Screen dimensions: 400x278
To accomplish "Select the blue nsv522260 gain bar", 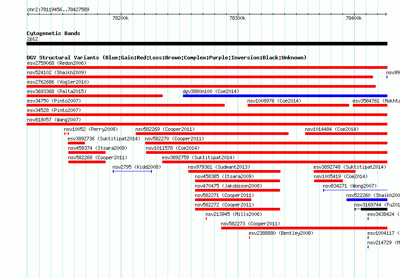I will [367, 200].
